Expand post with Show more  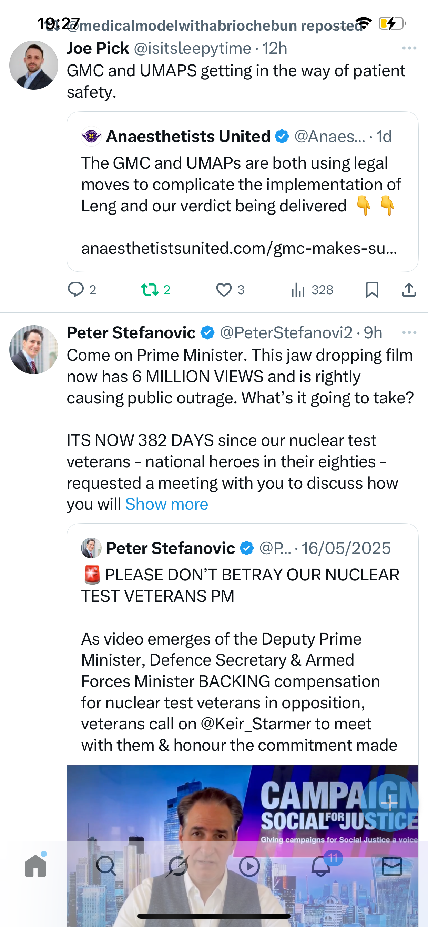[x=166, y=504]
